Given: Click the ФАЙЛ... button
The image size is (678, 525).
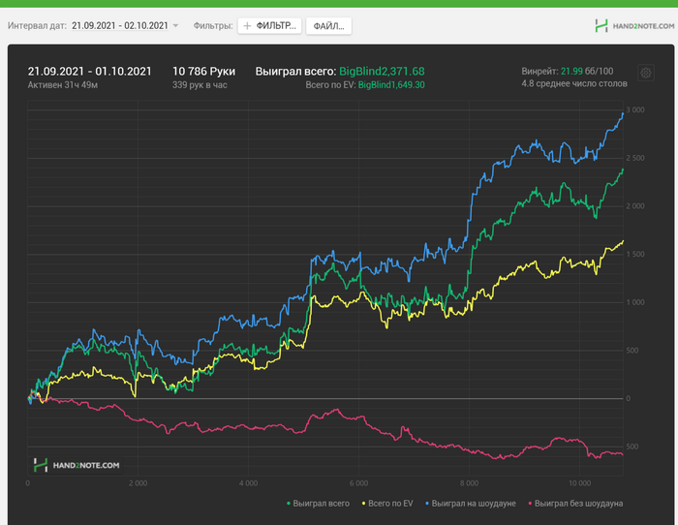Looking at the screenshot, I should (x=328, y=26).
